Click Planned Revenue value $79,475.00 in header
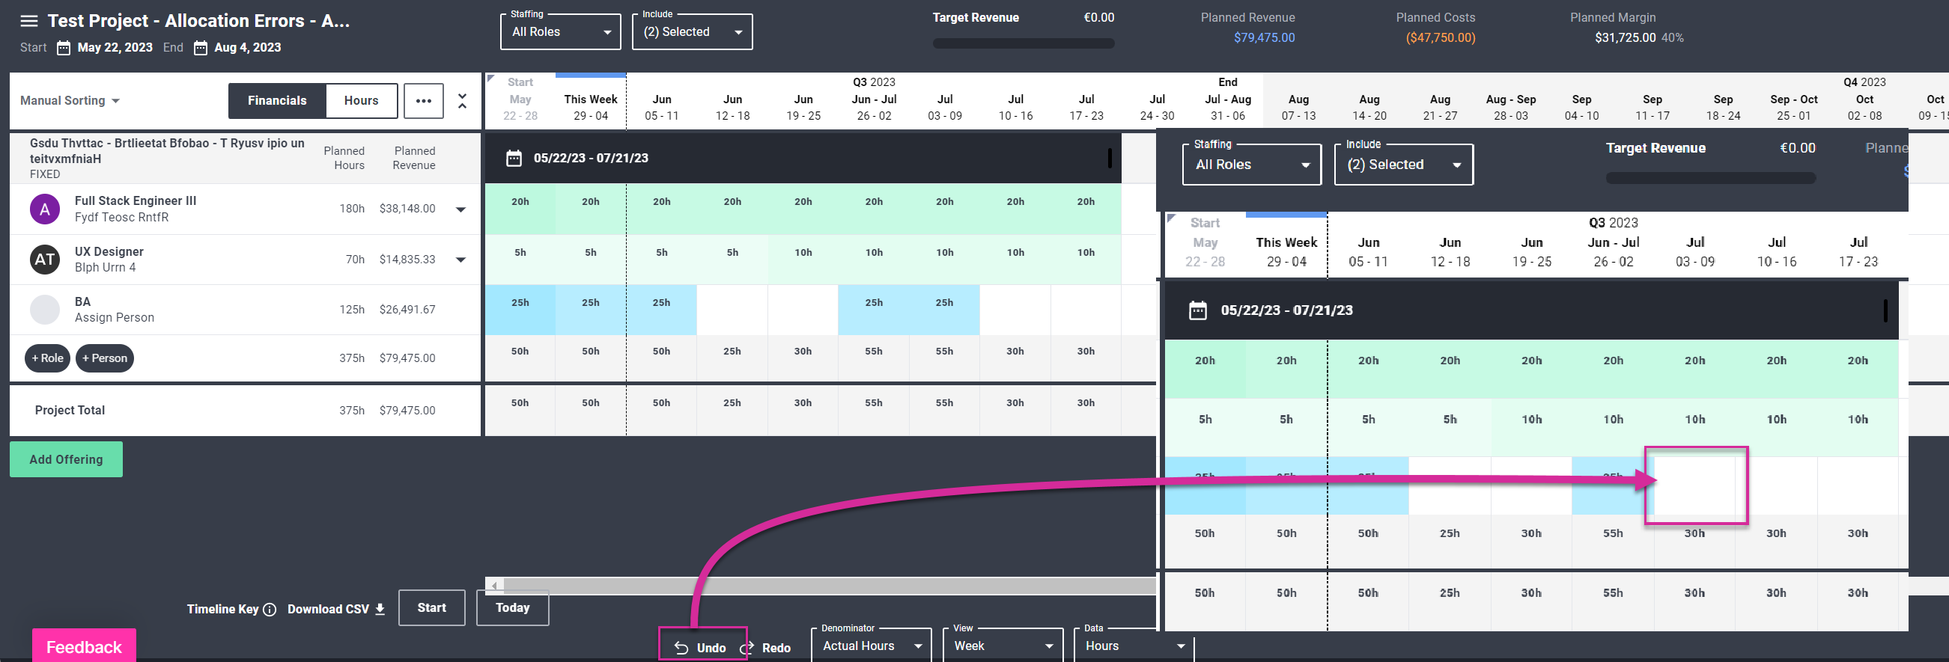 [x=1264, y=38]
